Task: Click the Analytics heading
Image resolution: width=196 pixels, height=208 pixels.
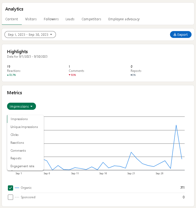Action: coord(14,9)
